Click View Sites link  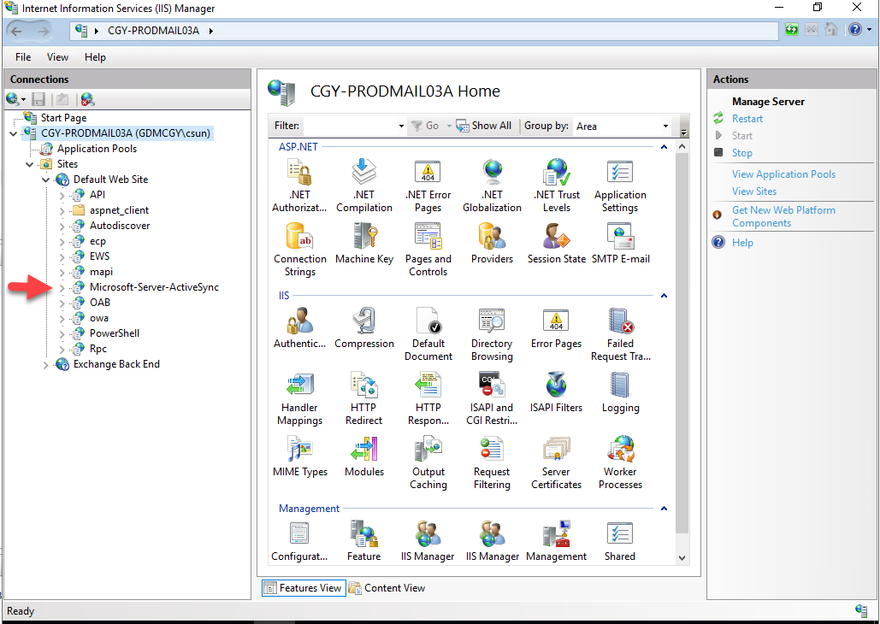coord(754,192)
